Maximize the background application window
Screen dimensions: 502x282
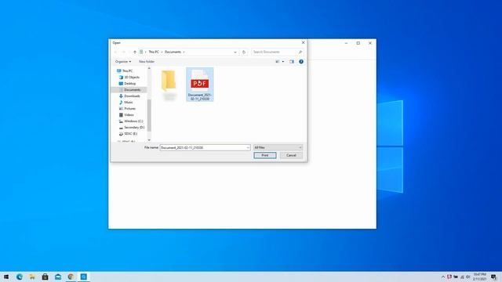tap(358, 43)
